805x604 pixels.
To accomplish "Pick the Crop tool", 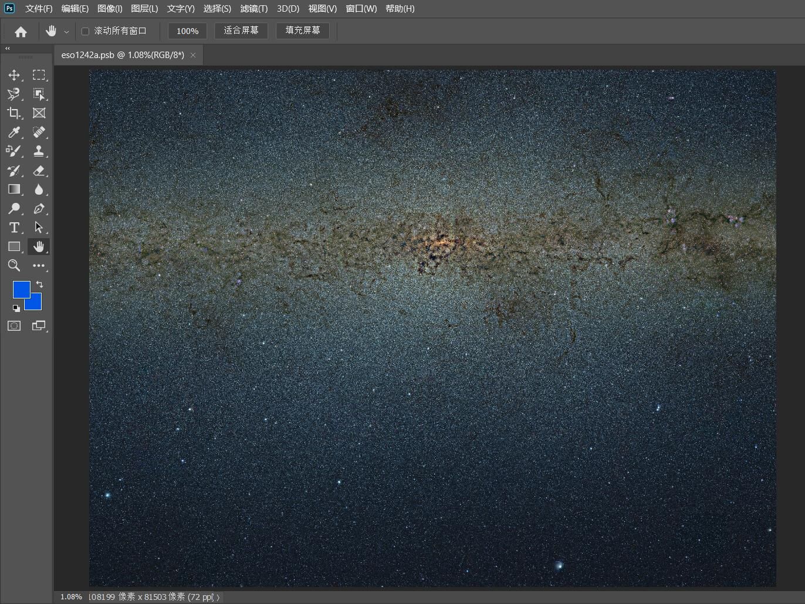I will pyautogui.click(x=14, y=113).
